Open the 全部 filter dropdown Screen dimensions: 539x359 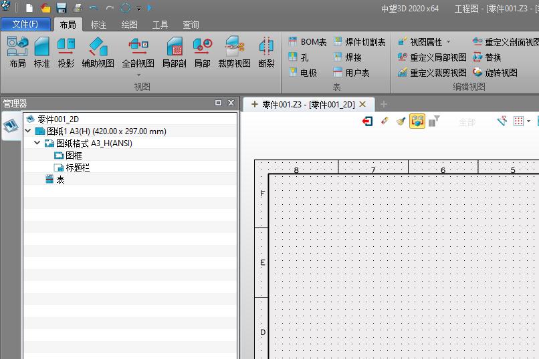467,122
